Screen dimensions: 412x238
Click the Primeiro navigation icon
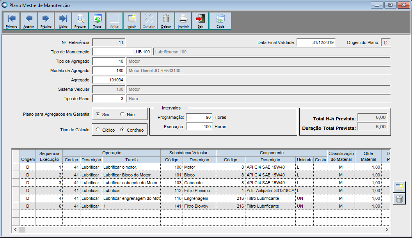[x=12, y=21]
